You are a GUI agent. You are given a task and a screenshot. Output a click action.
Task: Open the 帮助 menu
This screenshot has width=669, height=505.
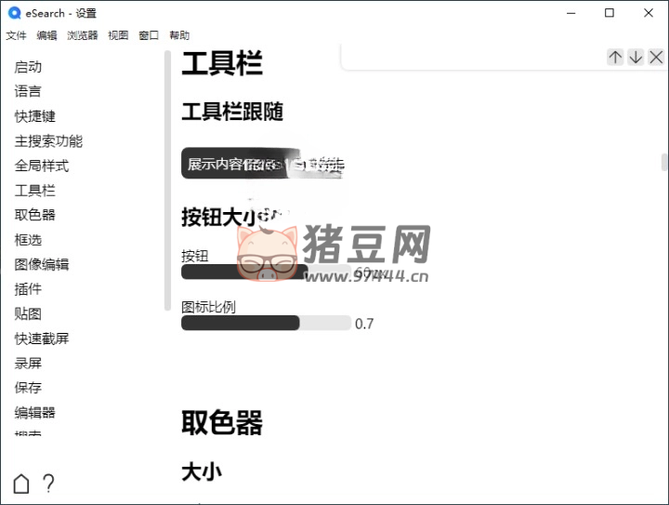(179, 35)
